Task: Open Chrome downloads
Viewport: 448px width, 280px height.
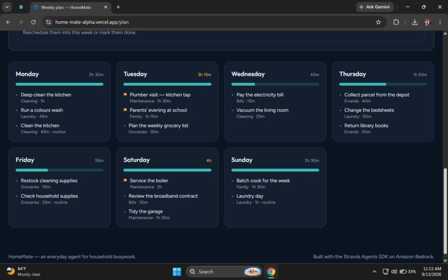Action: (x=415, y=22)
